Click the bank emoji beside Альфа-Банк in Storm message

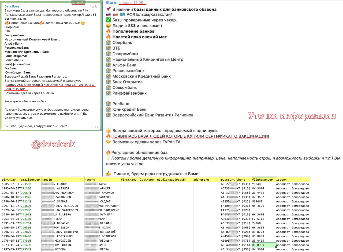pyautogui.click(x=108, y=65)
